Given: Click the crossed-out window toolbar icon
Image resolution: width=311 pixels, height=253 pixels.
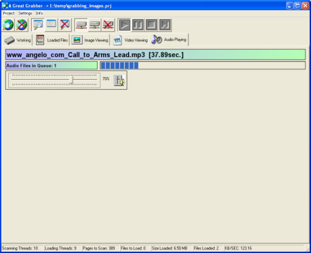Looking at the screenshot, I should pos(64,24).
